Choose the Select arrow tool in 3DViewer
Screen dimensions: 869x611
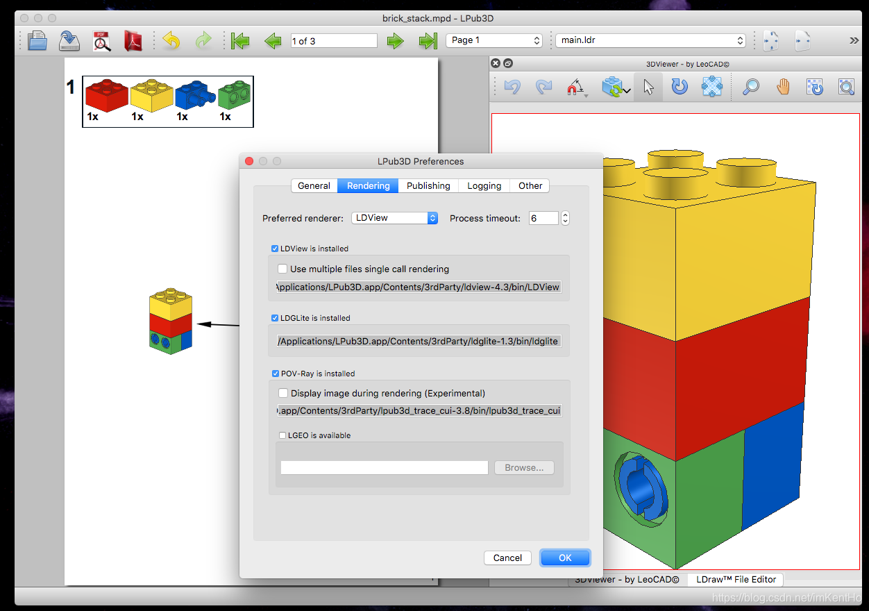(648, 87)
